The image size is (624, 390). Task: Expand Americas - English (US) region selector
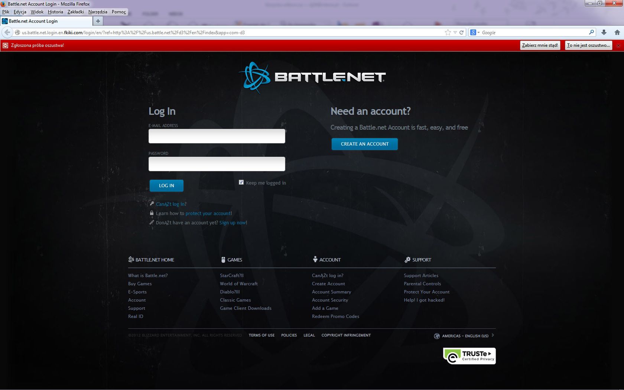(465, 336)
